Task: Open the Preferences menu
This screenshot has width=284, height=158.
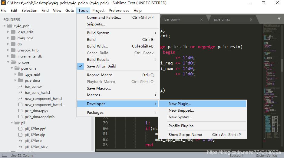Action: (119, 11)
